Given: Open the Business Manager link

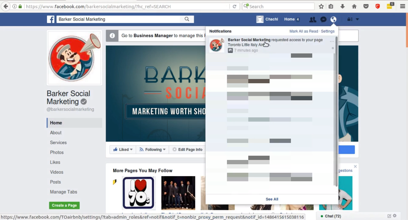Looking at the screenshot, I should click(x=153, y=36).
